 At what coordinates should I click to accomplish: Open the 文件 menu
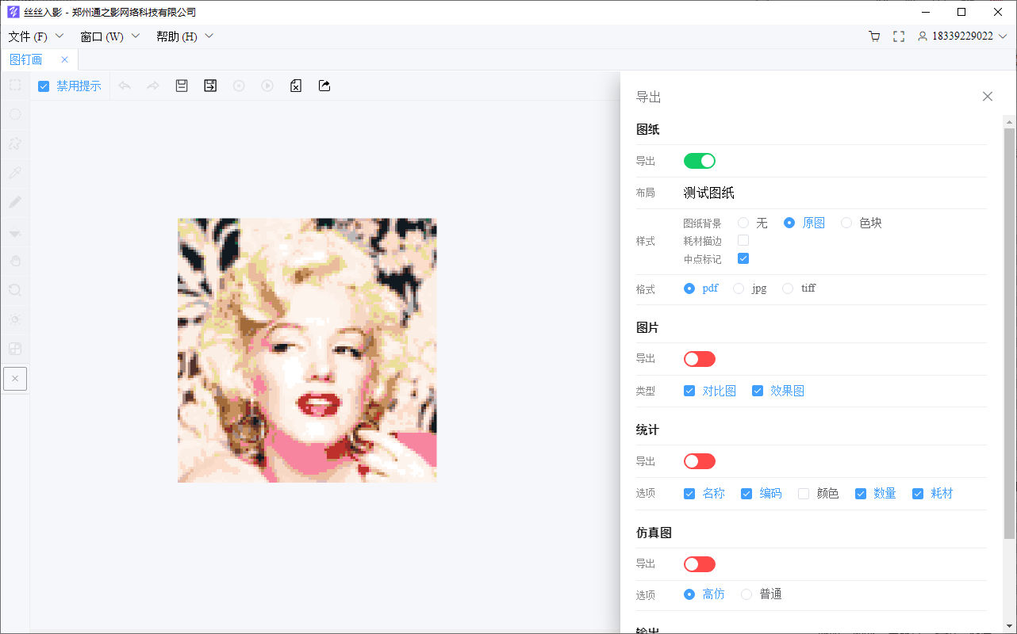click(x=30, y=36)
